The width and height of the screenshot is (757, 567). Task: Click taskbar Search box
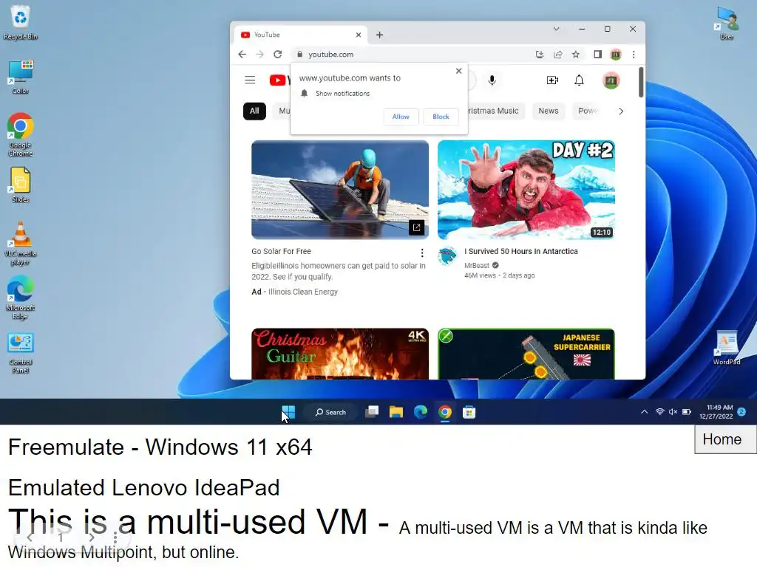[x=330, y=412]
